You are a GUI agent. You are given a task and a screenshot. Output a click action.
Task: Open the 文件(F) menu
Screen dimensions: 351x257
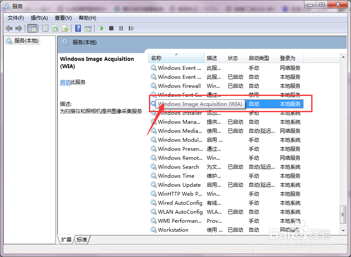[x=16, y=18]
